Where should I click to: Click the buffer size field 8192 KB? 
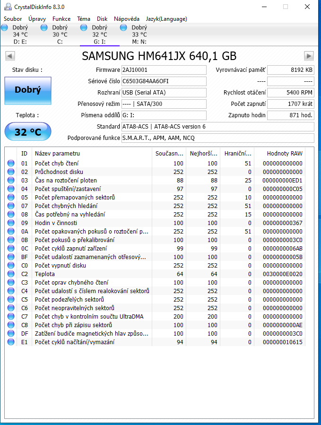coord(291,70)
